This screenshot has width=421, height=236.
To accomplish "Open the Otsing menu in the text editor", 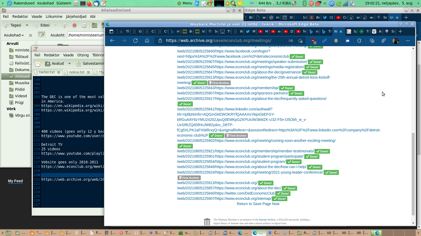I will click(83, 55).
